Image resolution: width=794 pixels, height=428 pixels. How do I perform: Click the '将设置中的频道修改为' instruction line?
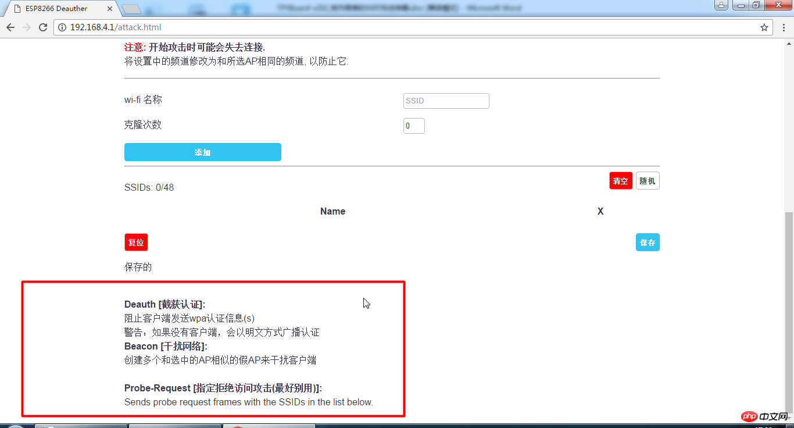(237, 61)
